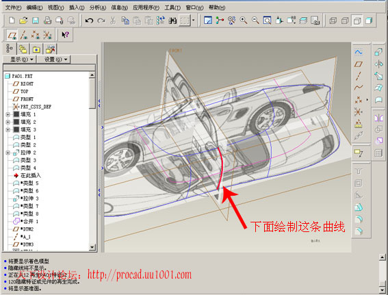Click the Copy icon in the toolbar
This screenshot has height=295, width=388.
coord(125,21)
